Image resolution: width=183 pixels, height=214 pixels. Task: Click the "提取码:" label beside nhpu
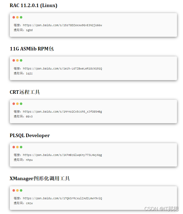pos(19,160)
